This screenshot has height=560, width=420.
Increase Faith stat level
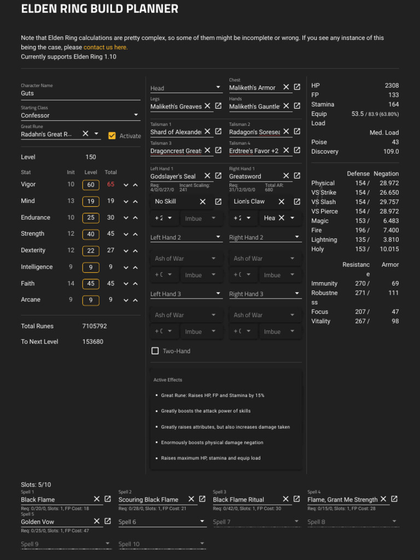(x=136, y=284)
